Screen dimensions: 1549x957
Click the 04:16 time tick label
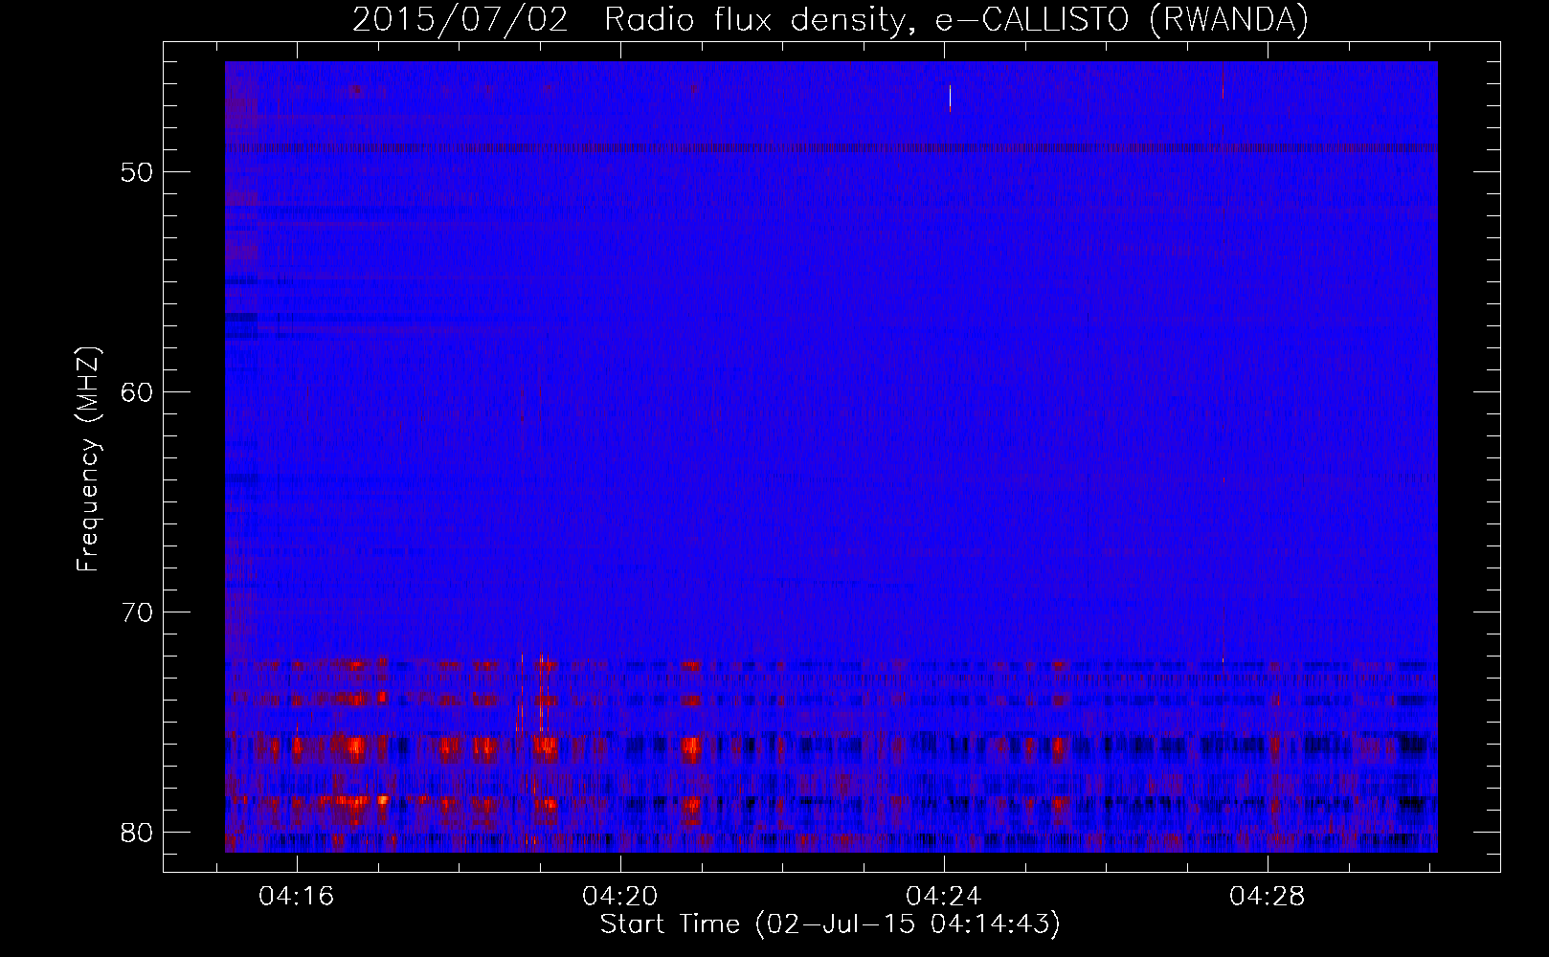[297, 897]
